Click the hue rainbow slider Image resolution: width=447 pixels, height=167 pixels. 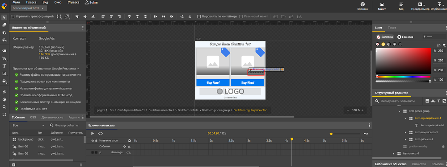point(403,77)
